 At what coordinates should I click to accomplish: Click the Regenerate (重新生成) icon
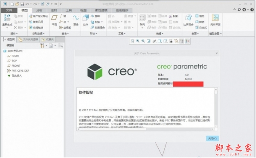[7, 17]
